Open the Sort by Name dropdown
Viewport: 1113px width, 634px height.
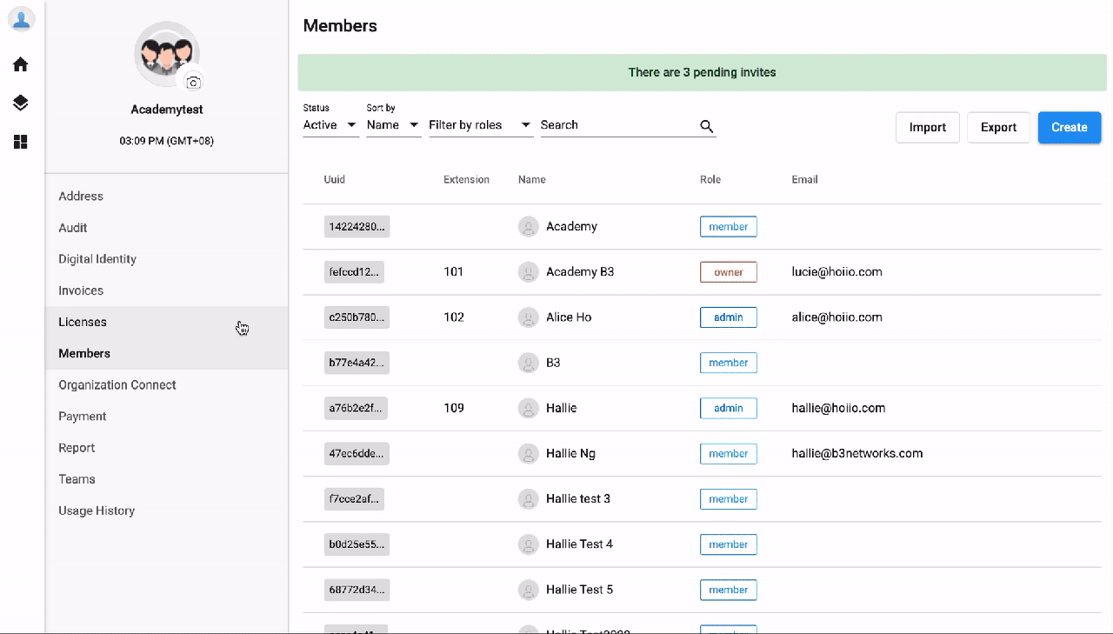click(x=394, y=125)
